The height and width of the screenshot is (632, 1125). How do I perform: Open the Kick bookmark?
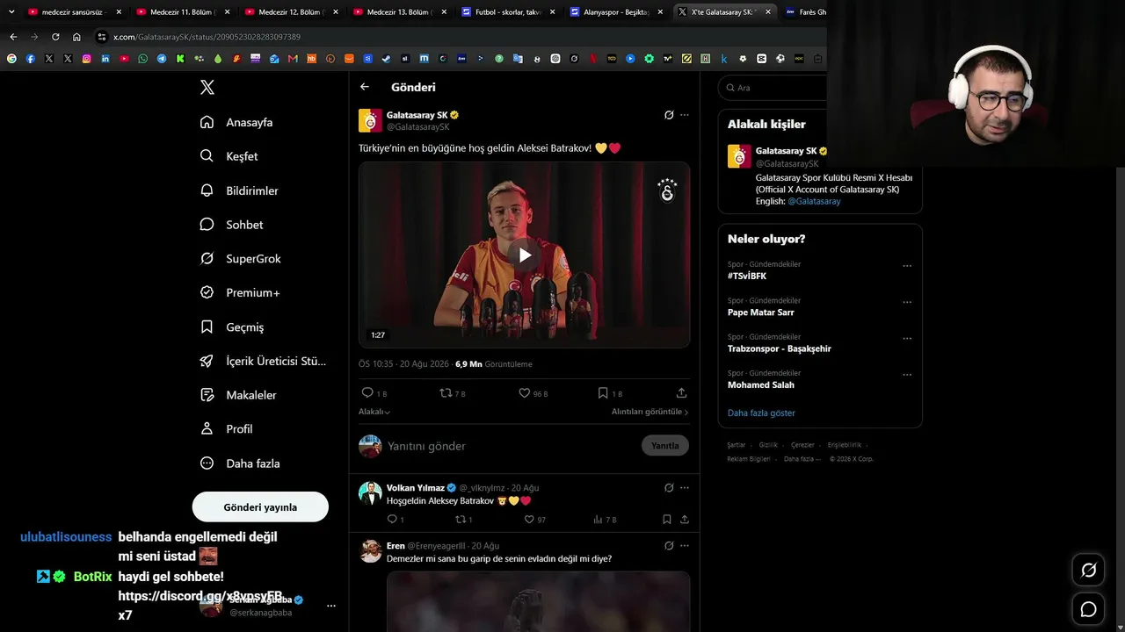pyautogui.click(x=180, y=59)
